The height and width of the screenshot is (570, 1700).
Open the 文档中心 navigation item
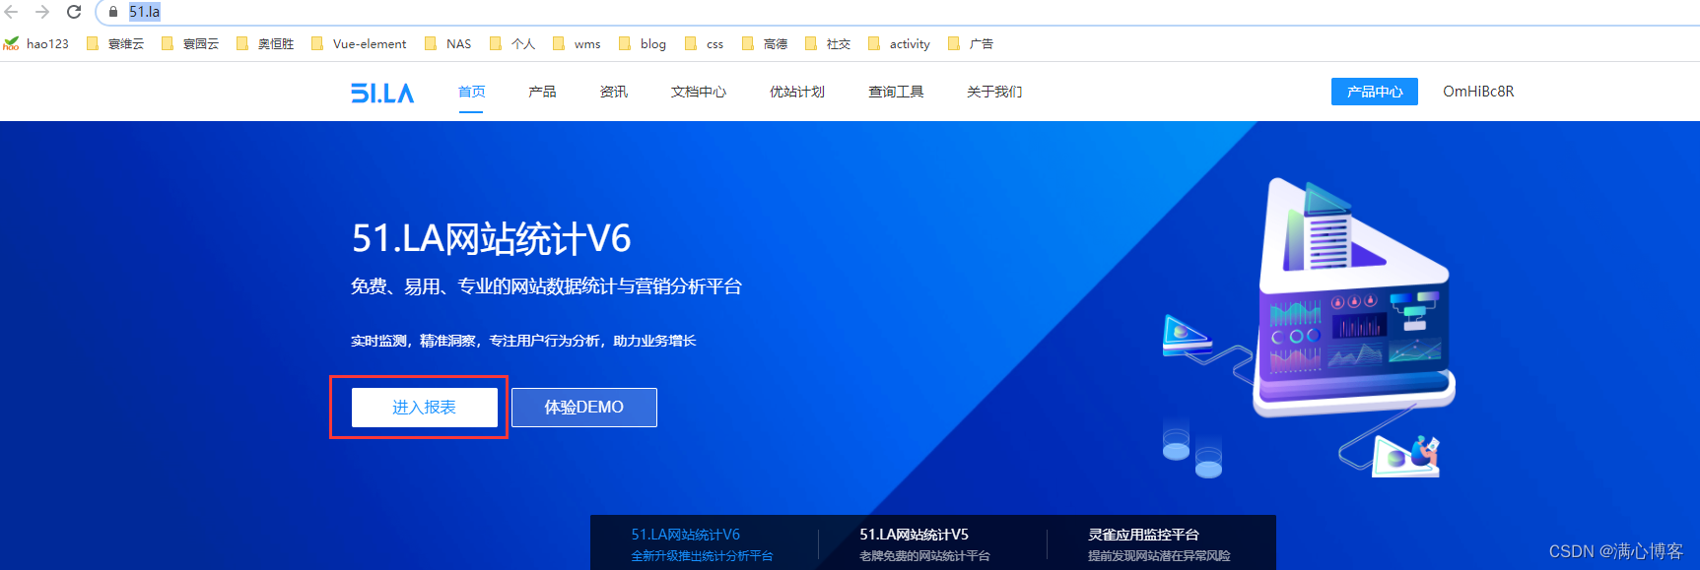[x=699, y=92]
